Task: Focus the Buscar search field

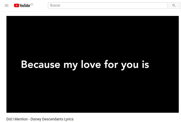Action: coord(108,5)
